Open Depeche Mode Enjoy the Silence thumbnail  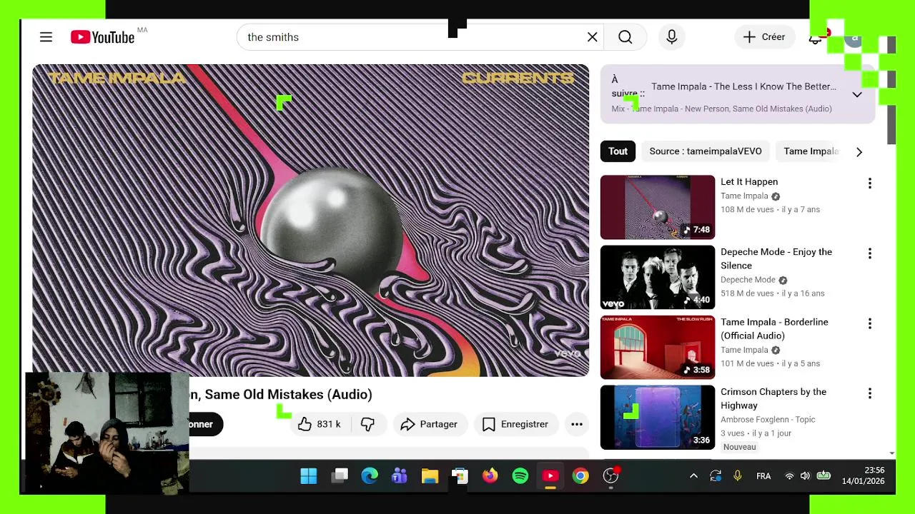pyautogui.click(x=658, y=277)
